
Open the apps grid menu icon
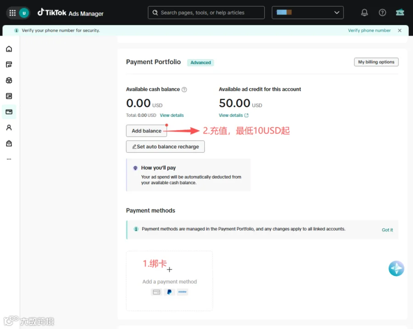click(12, 13)
